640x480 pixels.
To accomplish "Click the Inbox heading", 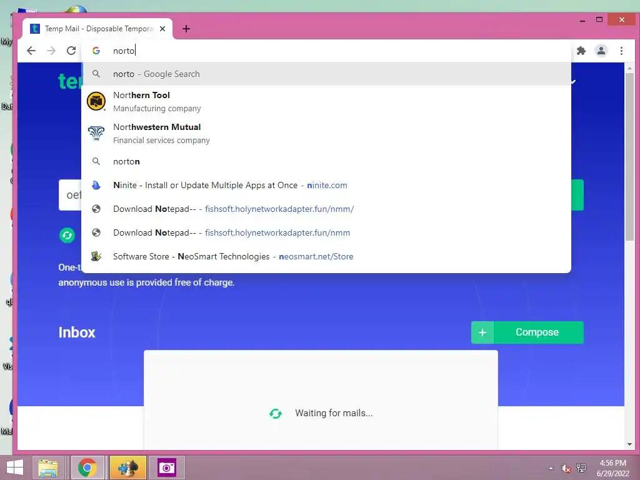I will coord(77,332).
